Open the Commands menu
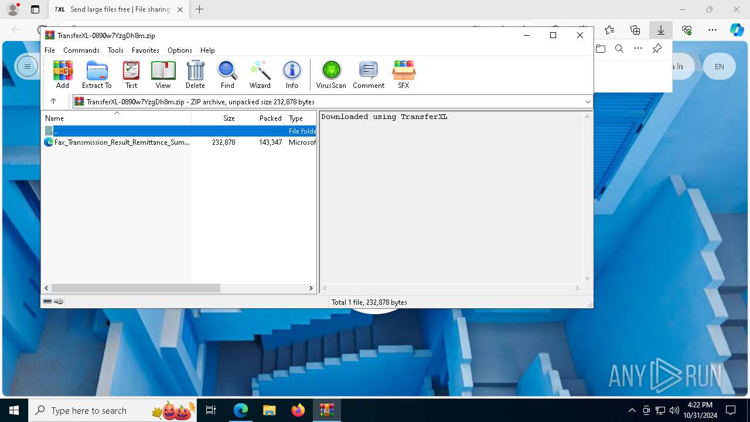750x422 pixels. pyautogui.click(x=81, y=50)
